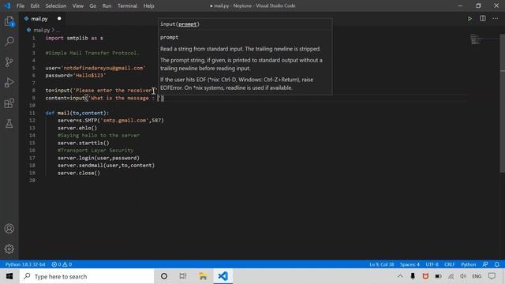This screenshot has height=284, width=505.
Task: Open the File menu
Action: coord(21,6)
